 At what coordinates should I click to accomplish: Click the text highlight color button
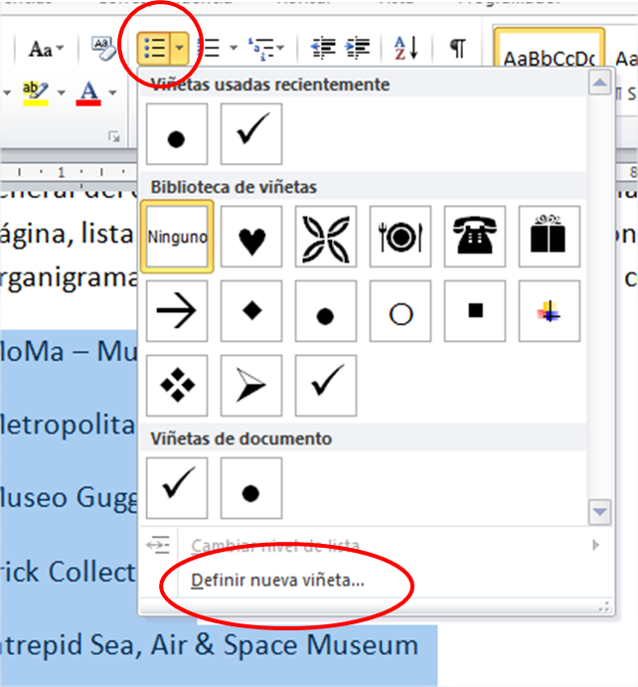[x=35, y=92]
